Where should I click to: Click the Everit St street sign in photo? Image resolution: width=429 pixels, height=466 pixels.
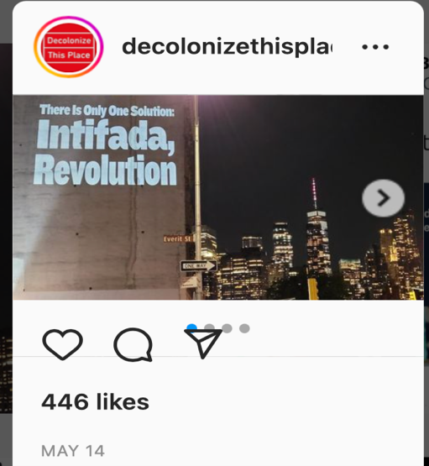pos(178,238)
